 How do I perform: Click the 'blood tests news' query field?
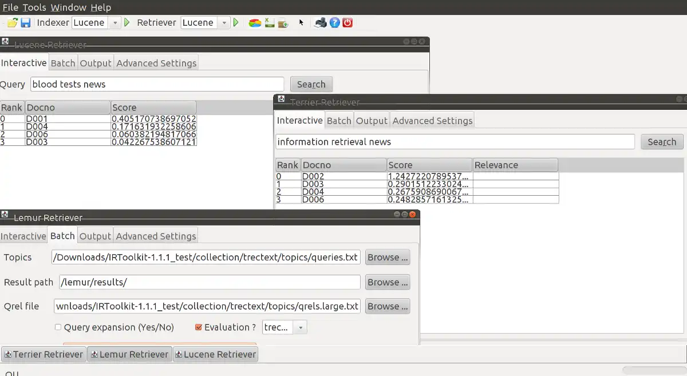(157, 84)
